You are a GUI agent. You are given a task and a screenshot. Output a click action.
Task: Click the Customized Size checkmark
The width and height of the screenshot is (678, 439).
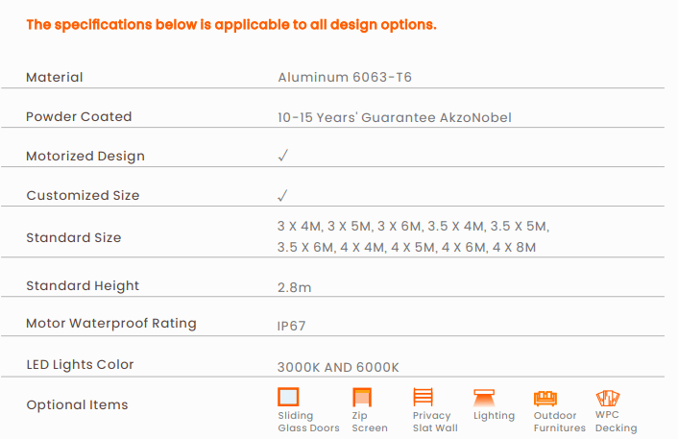(x=282, y=195)
